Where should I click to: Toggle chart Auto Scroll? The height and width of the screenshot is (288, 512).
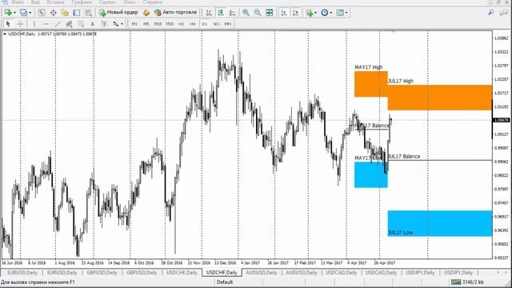point(284,13)
